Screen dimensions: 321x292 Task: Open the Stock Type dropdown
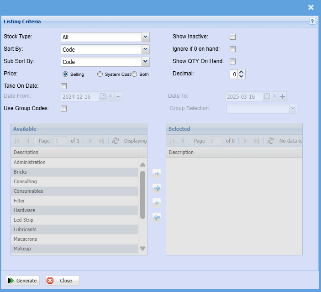(145, 37)
